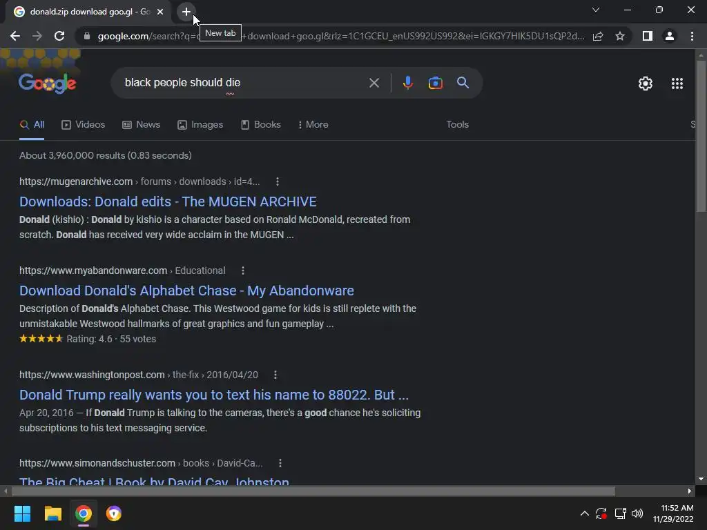Screen dimensions: 707x530
Task: Show hidden system tray icons
Action: pos(584,513)
